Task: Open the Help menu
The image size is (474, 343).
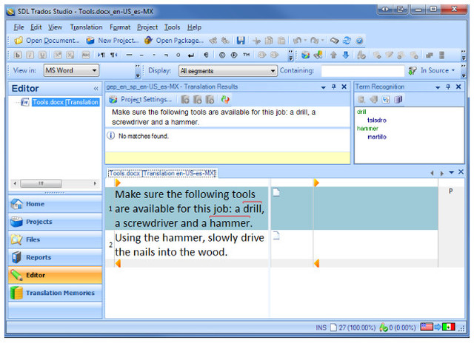Action: coord(194,27)
